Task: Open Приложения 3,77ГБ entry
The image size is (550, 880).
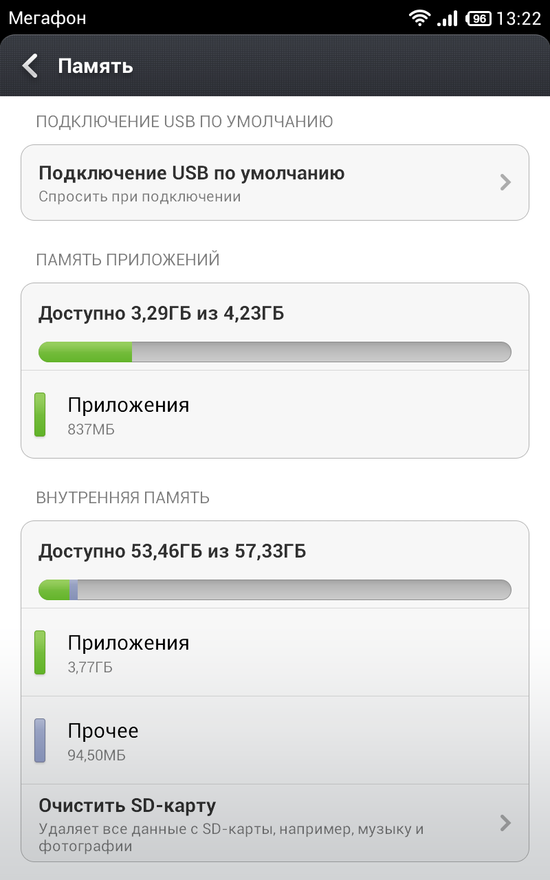Action: [275, 652]
